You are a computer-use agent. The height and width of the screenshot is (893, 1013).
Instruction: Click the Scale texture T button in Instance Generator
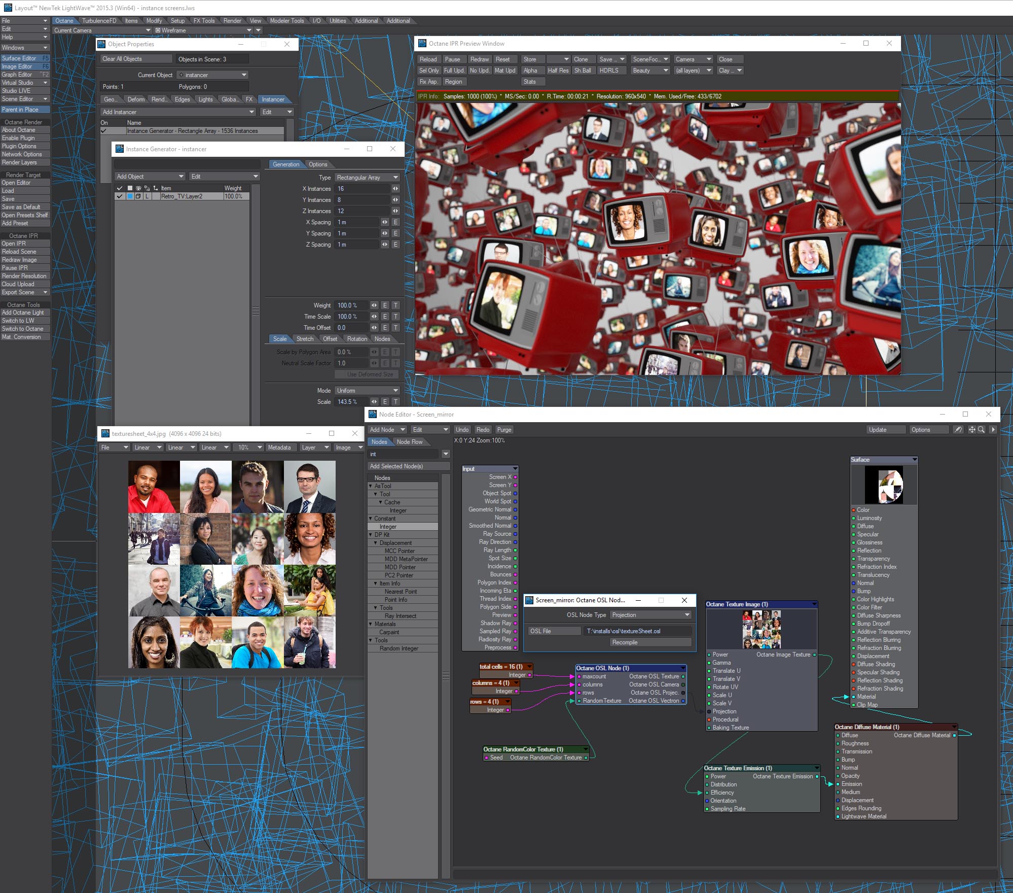click(x=395, y=402)
